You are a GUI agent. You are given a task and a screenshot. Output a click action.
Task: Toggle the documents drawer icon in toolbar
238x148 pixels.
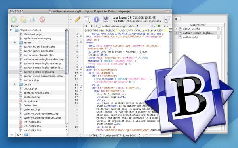(x=167, y=19)
